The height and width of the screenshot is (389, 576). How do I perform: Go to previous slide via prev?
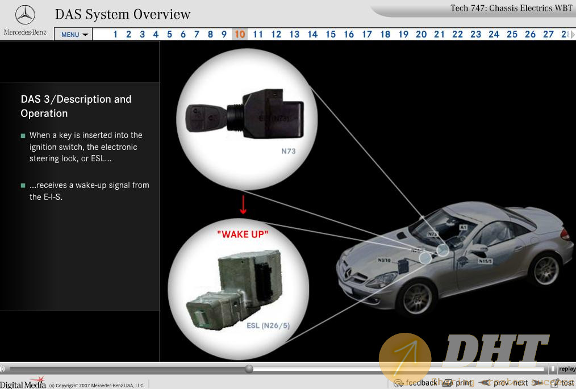pos(501,383)
